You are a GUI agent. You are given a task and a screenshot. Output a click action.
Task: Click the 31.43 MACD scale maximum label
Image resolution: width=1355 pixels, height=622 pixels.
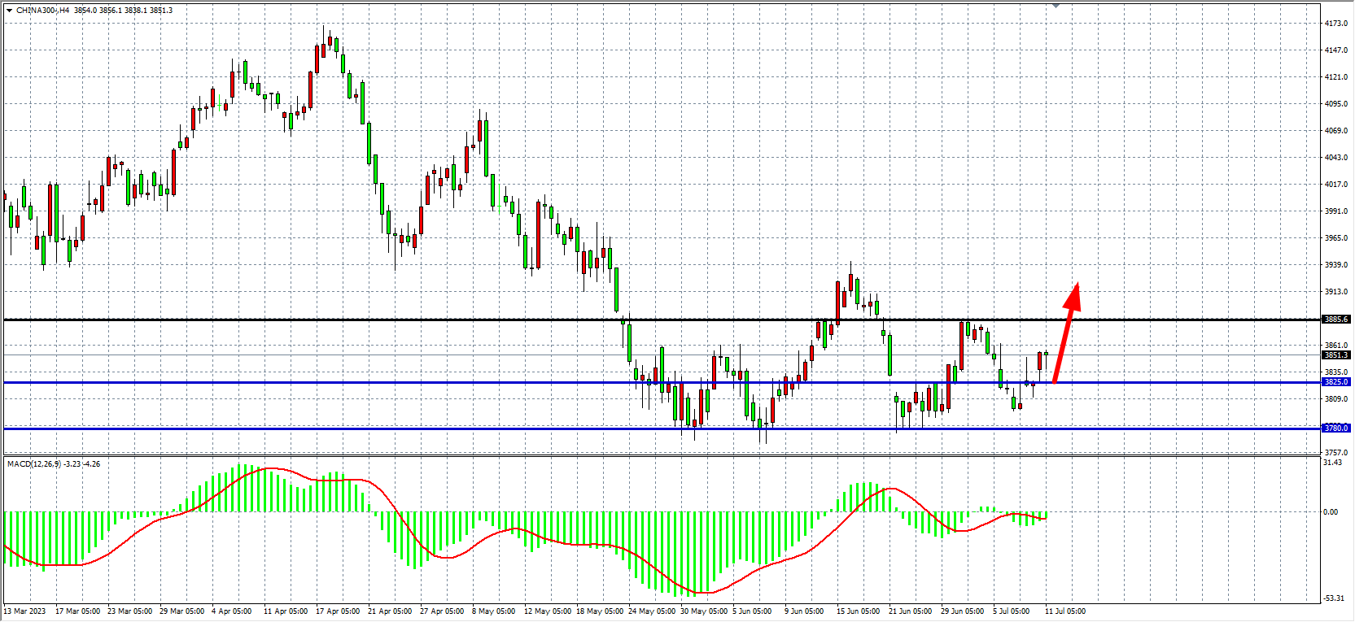(x=1332, y=463)
